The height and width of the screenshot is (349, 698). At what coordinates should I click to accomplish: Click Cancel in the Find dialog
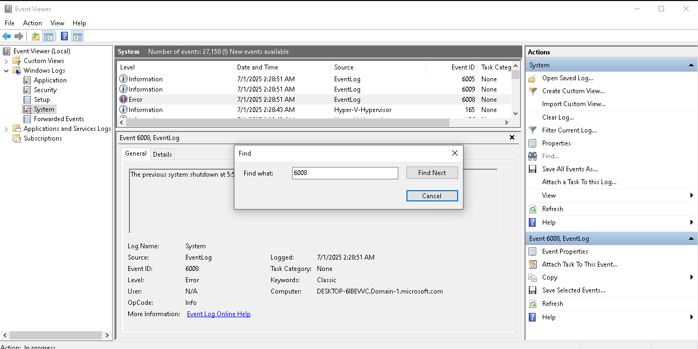tap(432, 196)
